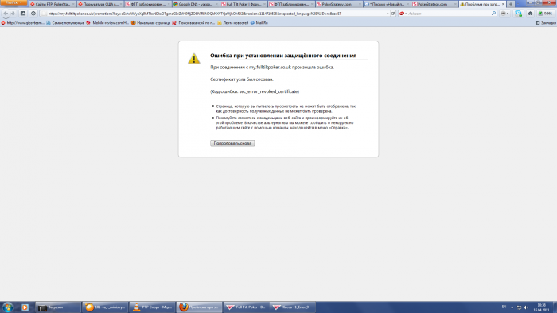Open the Начальная страница bookmark
The image size is (557, 313).
coord(150,23)
